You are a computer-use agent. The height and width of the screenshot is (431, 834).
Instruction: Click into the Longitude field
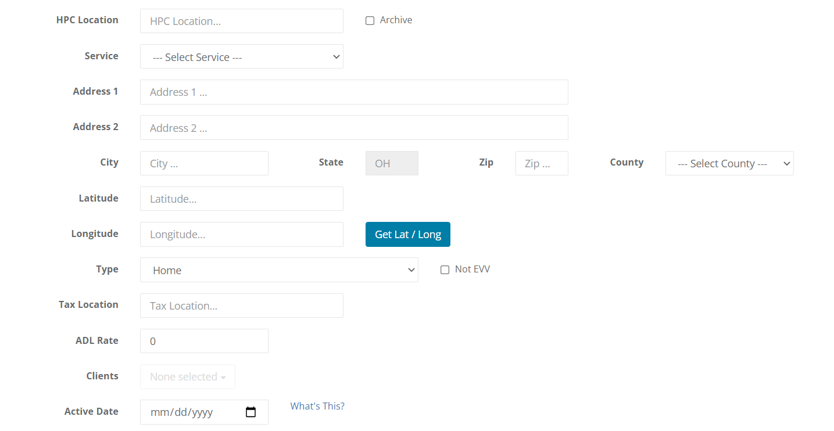pos(241,235)
